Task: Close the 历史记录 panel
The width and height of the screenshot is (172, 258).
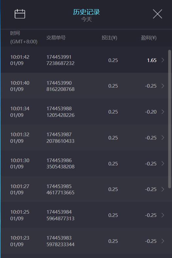Action: (157, 14)
